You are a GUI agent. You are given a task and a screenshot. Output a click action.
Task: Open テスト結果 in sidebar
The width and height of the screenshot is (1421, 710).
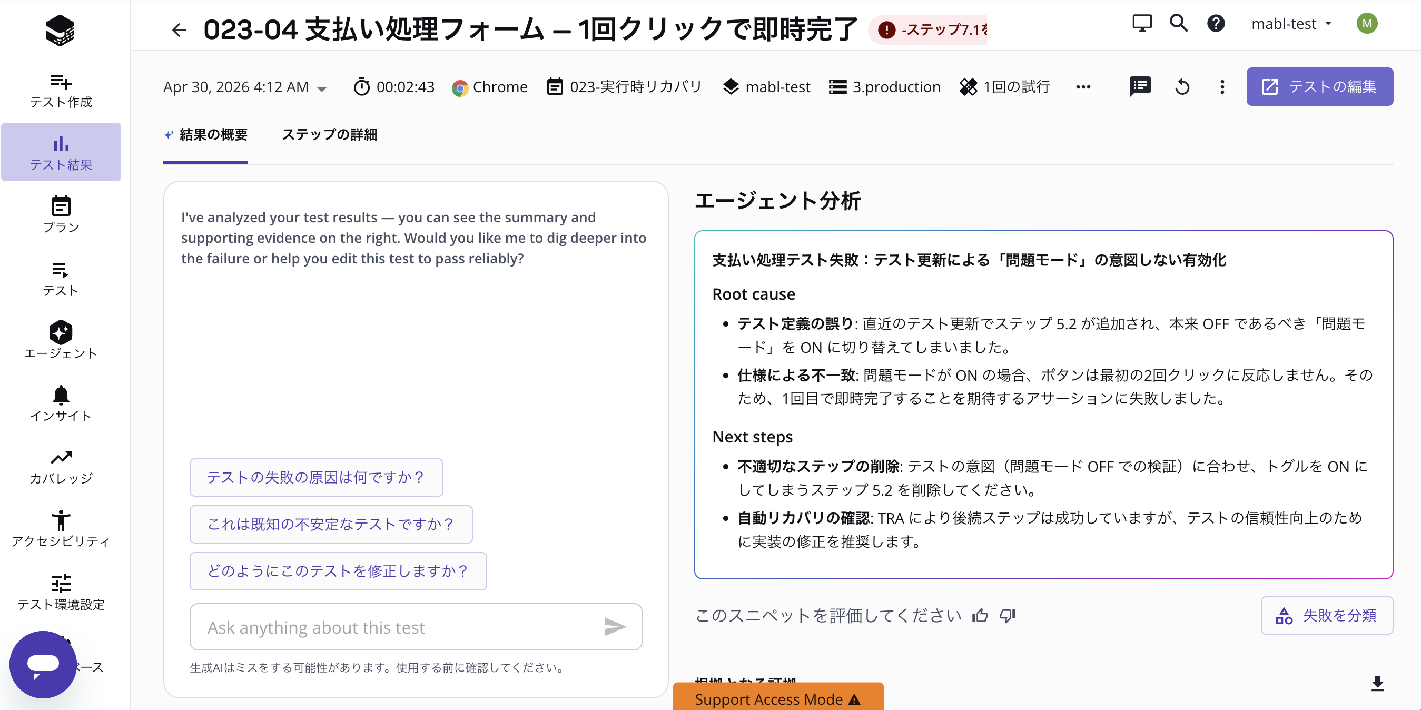(x=61, y=152)
